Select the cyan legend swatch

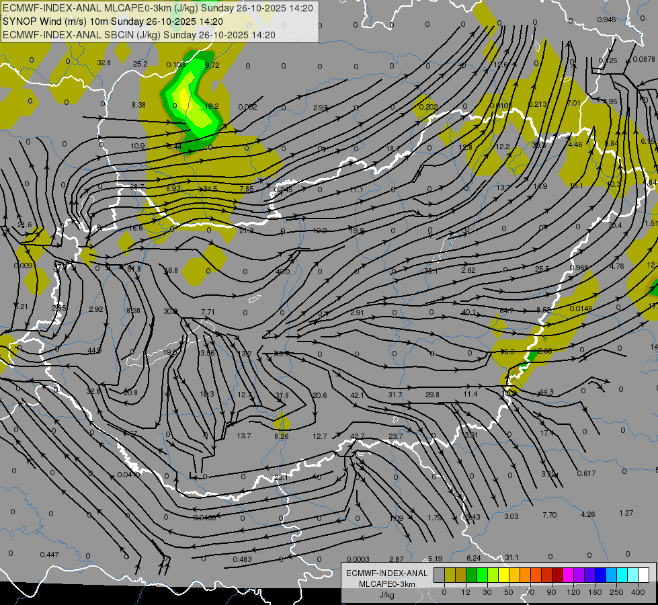[623, 575]
